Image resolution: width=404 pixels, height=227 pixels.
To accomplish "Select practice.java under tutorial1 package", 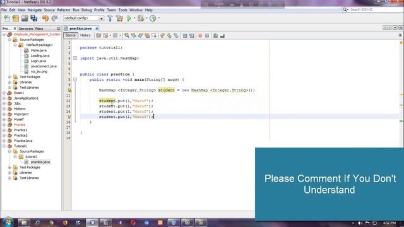I will [40, 162].
